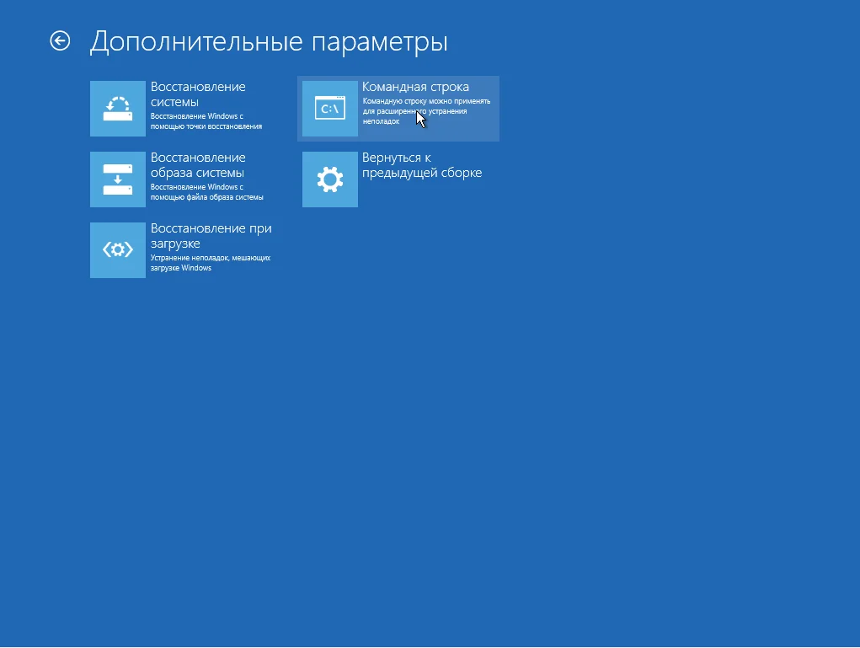The height and width of the screenshot is (648, 860).
Task: Click "Дополнительные параметры" heading
Action: (269, 41)
